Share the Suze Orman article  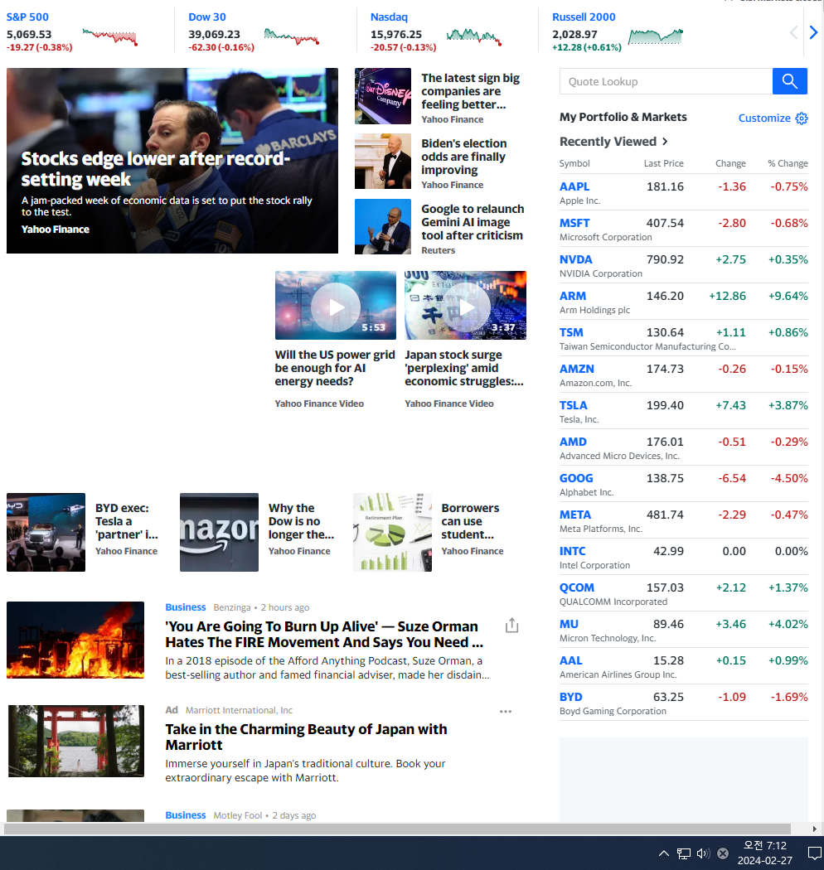point(512,626)
